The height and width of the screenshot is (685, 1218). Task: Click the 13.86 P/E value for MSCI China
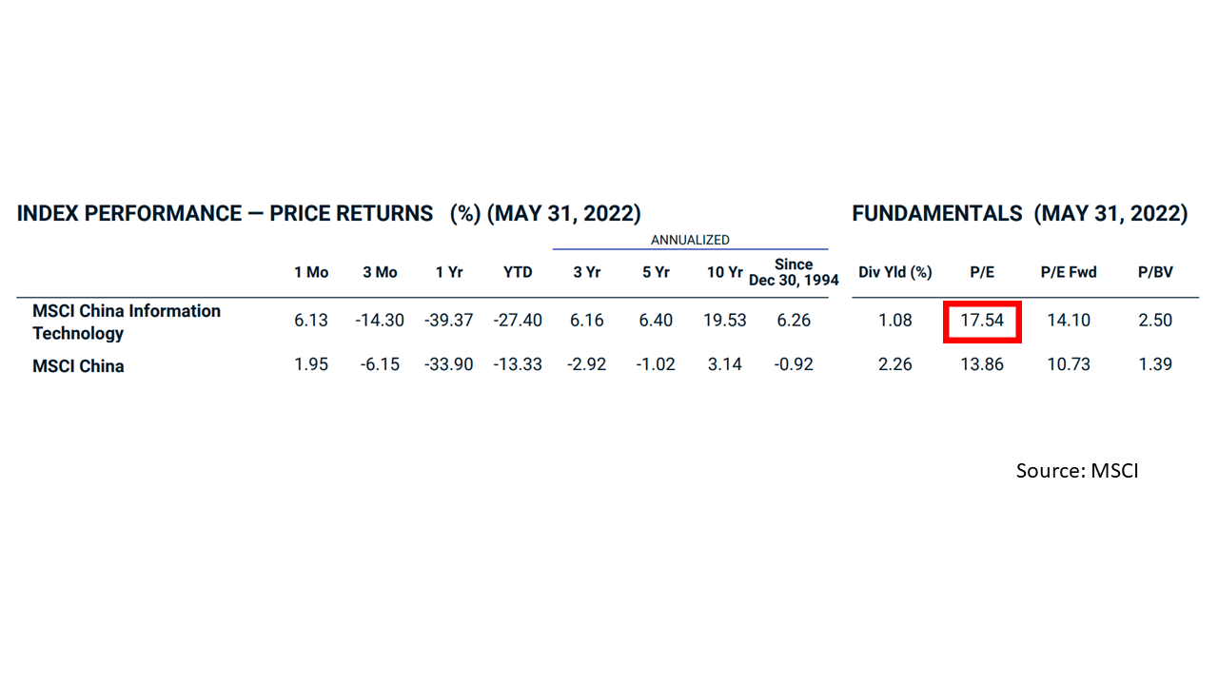click(981, 364)
